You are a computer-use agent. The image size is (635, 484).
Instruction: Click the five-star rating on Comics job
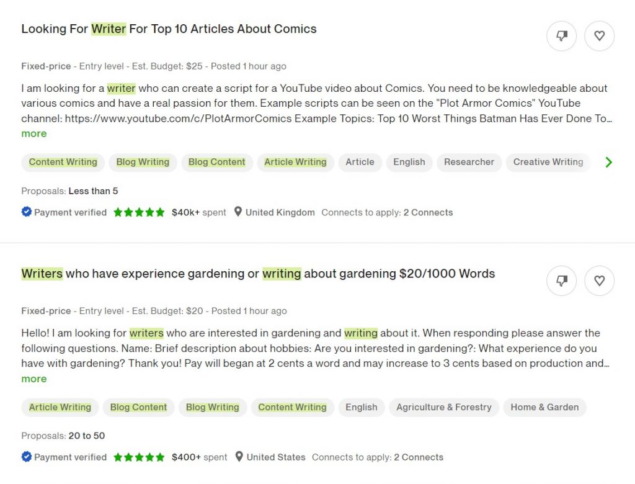coord(139,212)
